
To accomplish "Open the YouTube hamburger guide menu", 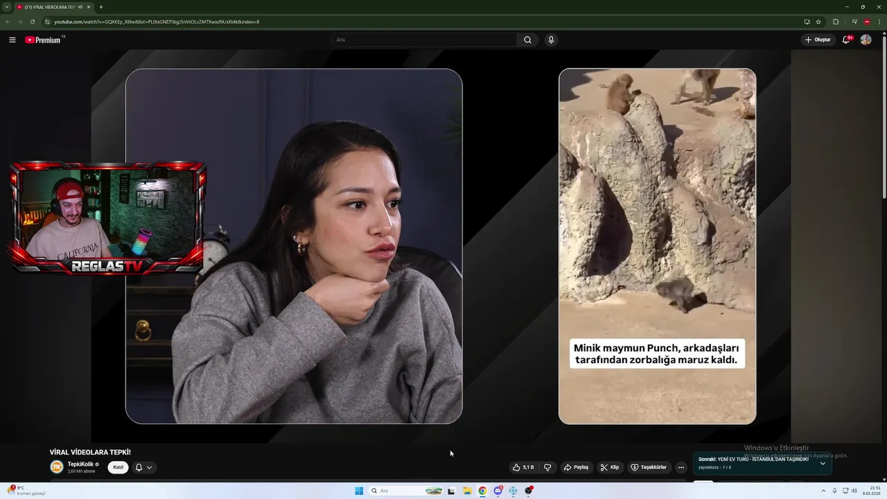I will pyautogui.click(x=12, y=40).
